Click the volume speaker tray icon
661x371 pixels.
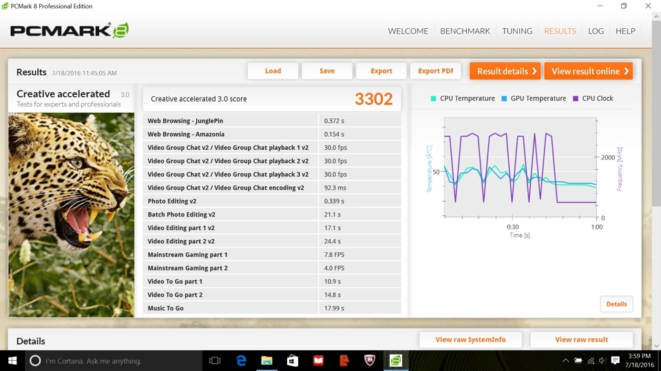click(x=602, y=361)
